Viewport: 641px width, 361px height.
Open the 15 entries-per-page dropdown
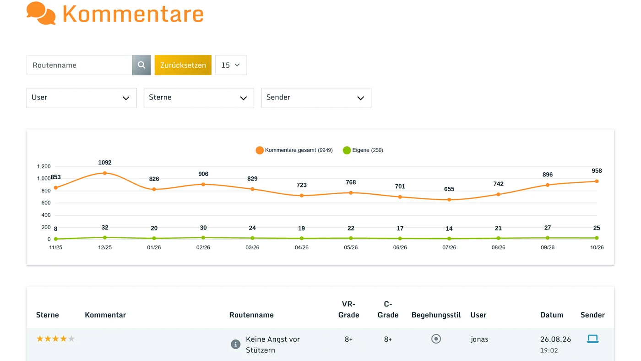pos(231,65)
